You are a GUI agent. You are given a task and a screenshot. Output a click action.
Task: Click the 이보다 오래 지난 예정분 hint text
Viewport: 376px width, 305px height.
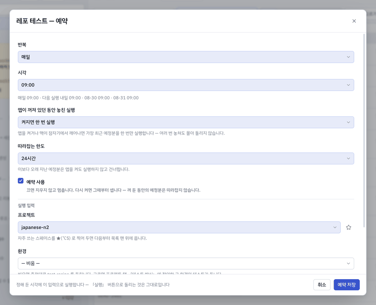point(74,169)
